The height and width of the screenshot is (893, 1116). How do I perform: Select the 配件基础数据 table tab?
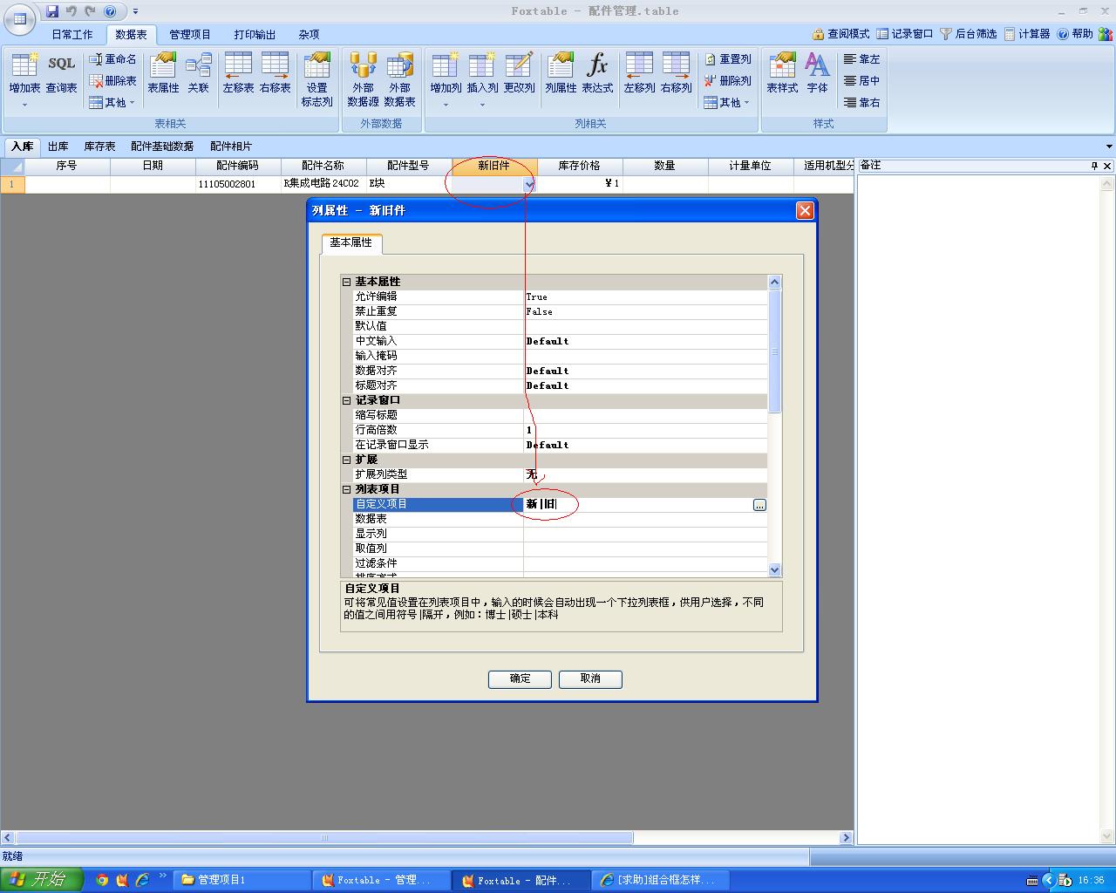[x=162, y=147]
